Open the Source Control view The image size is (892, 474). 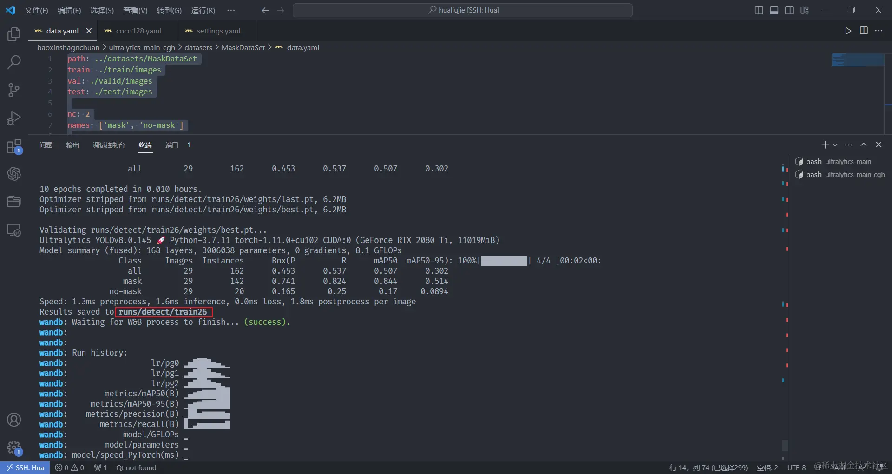coord(14,90)
